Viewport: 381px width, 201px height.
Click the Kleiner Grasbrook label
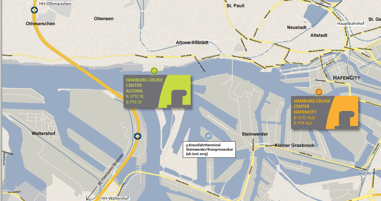click(x=295, y=145)
